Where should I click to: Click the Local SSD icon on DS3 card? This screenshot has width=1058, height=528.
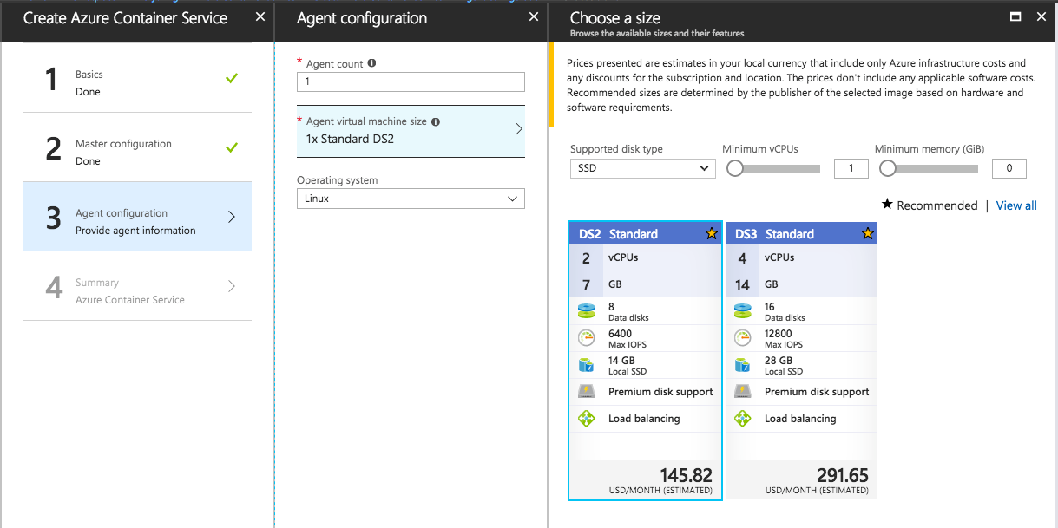(x=742, y=365)
